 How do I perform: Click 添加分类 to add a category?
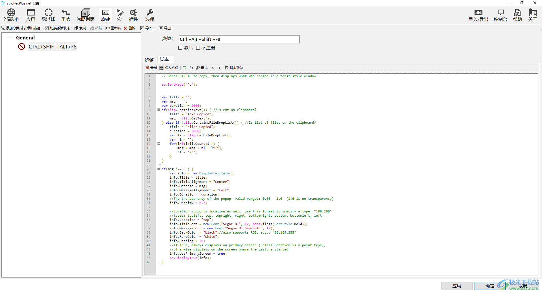pyautogui.click(x=10, y=28)
